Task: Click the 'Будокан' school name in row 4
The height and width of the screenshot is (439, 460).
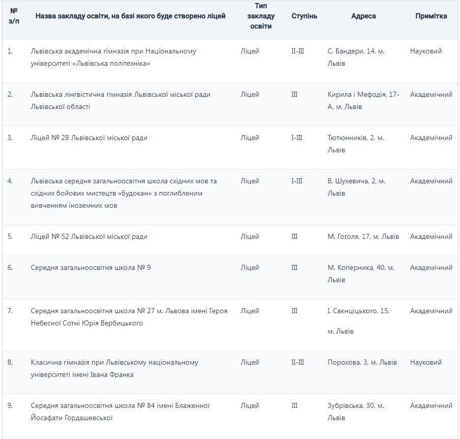Action: click(x=123, y=193)
